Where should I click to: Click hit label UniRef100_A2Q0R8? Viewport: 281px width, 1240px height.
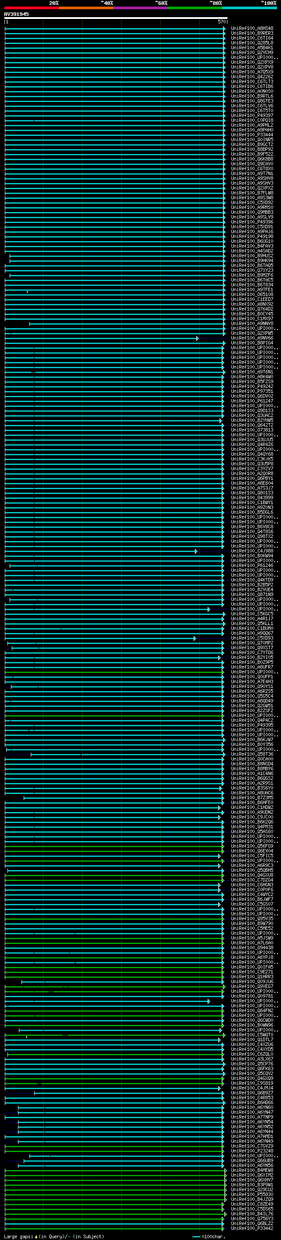point(252,474)
